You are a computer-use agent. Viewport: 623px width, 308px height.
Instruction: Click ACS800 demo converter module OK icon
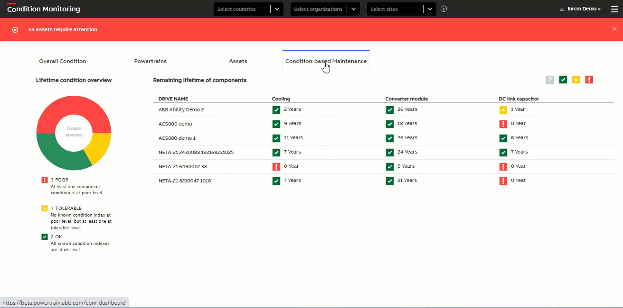coord(390,124)
